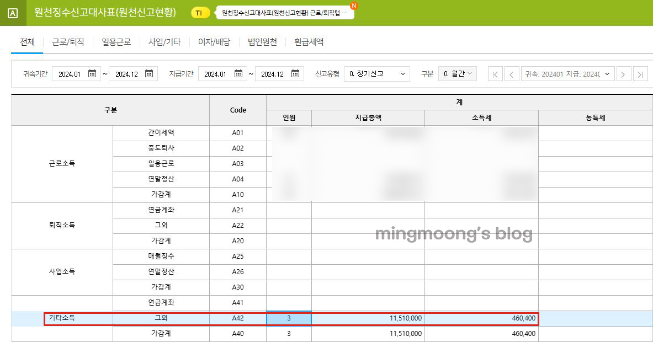The width and height of the screenshot is (653, 342).
Task: Select the 환급세액 tab
Action: pos(307,41)
